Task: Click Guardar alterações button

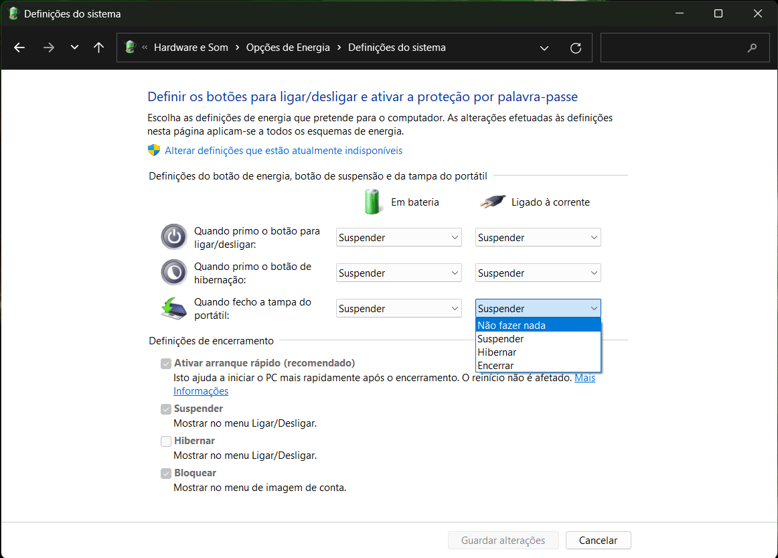Action: [x=503, y=540]
